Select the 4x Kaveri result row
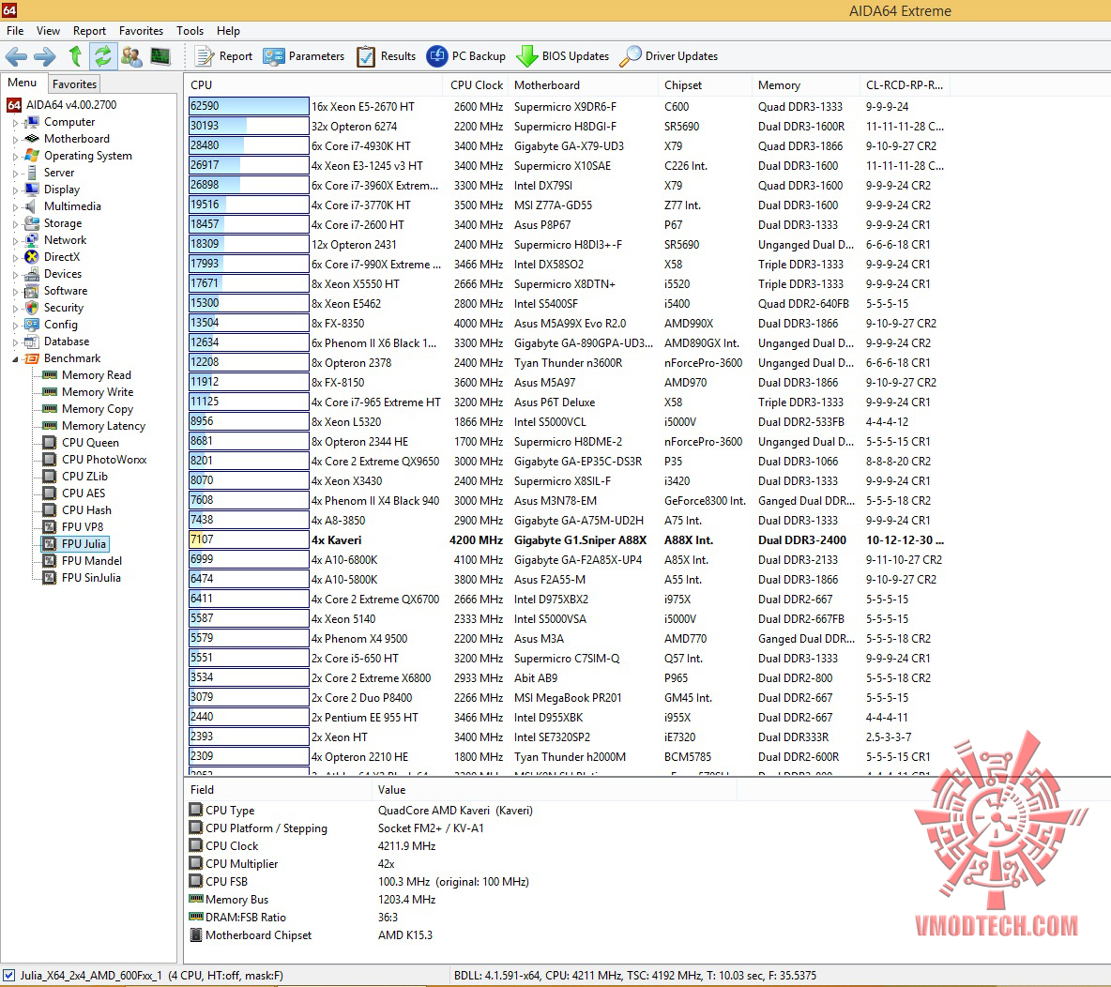1111x987 pixels. (567, 539)
